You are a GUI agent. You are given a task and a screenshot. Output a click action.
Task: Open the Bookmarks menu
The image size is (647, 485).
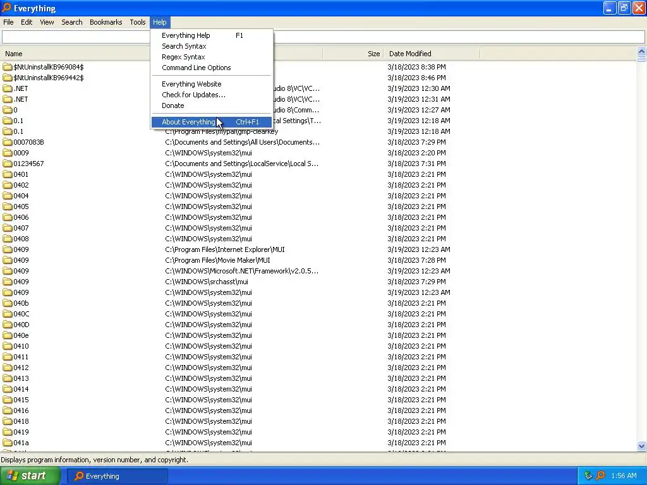pyautogui.click(x=106, y=22)
